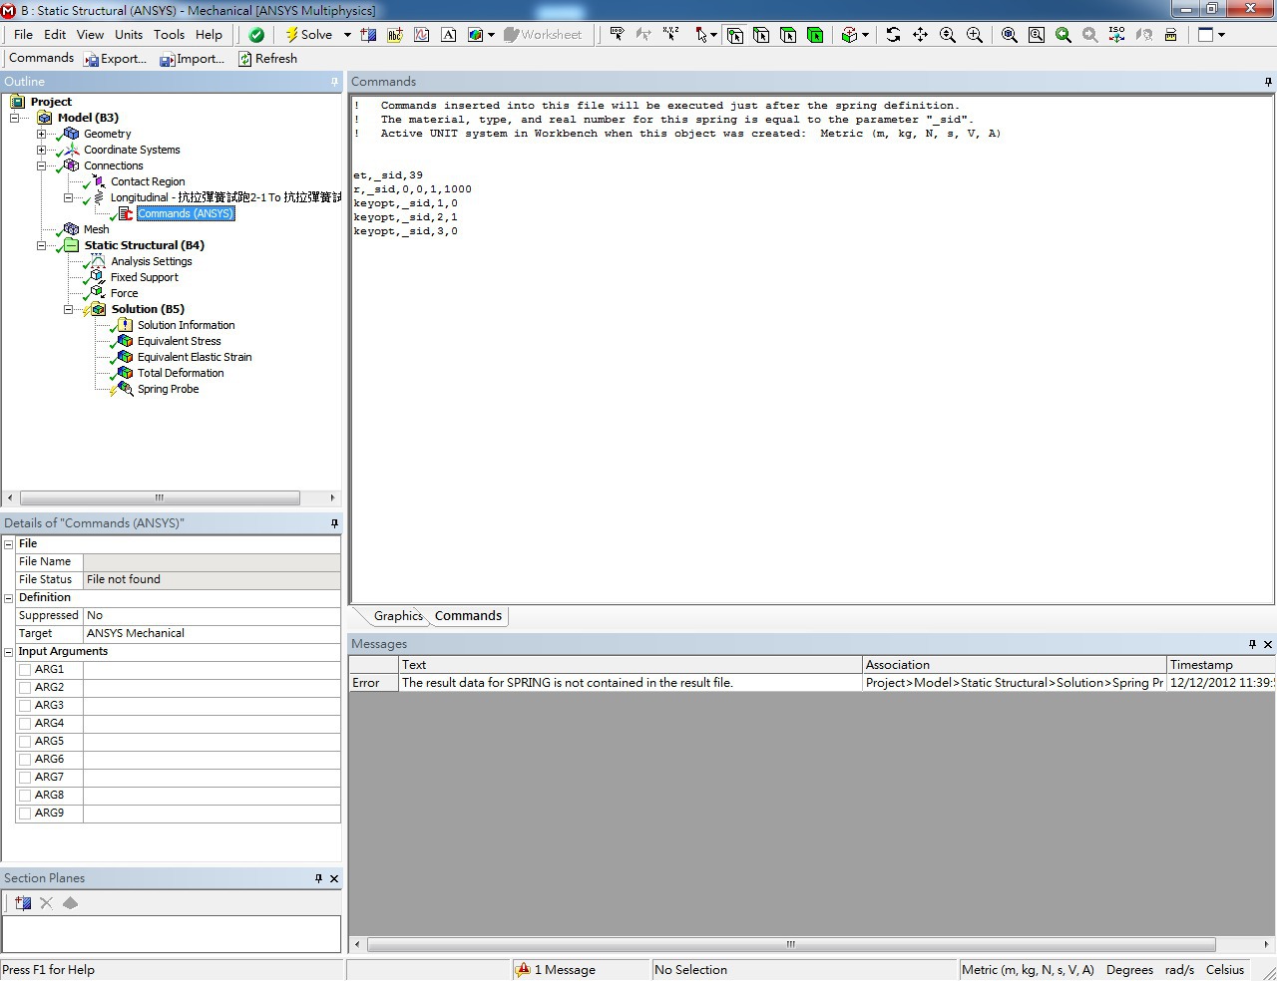Collapse the Solution (B5) tree node
Image resolution: width=1277 pixels, height=981 pixels.
click(x=69, y=309)
